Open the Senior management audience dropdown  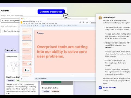[x=10, y=20]
